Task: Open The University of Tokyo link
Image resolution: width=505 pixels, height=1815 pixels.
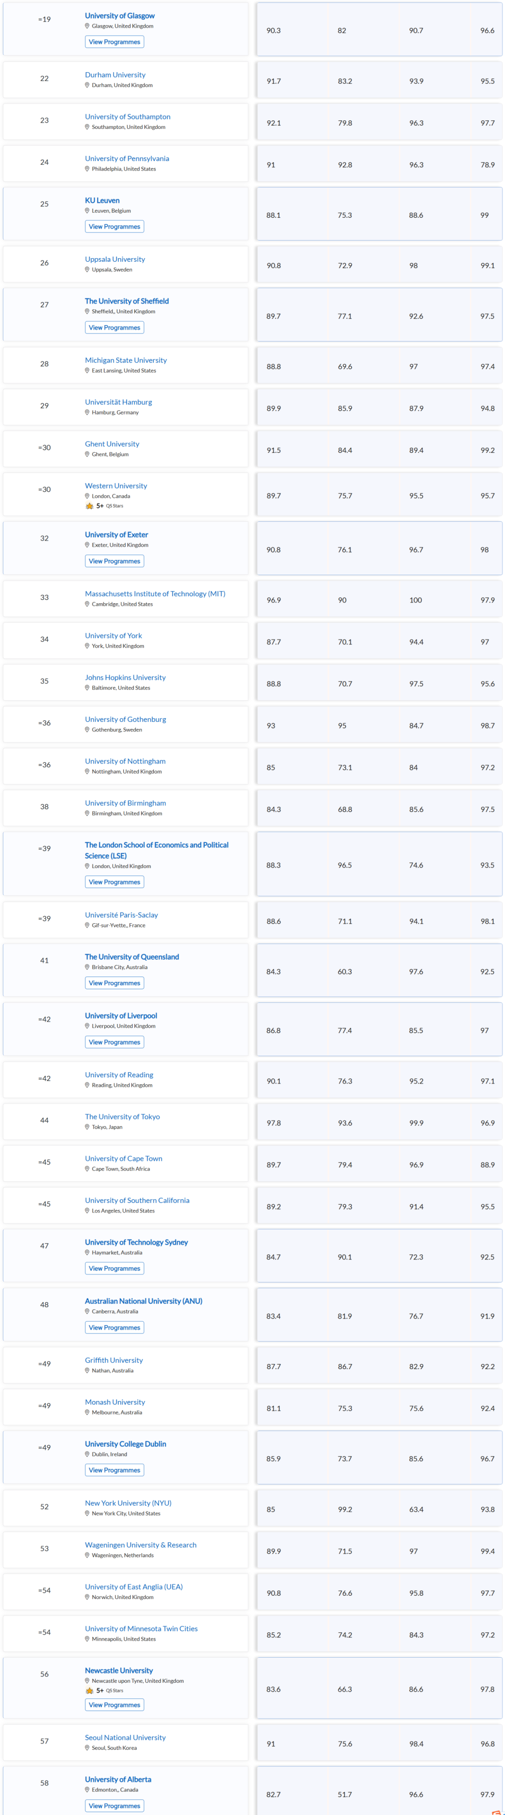Action: point(123,1117)
